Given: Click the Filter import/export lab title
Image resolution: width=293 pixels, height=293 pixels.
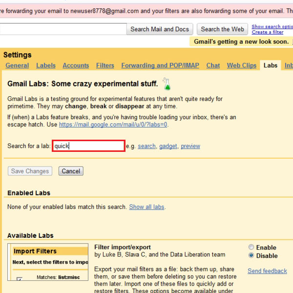Looking at the screenshot, I should pyautogui.click(x=123, y=247).
